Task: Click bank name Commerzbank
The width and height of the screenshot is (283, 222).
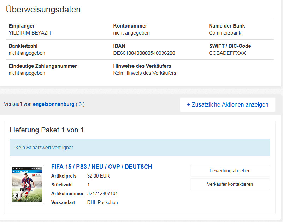Action: tap(225, 33)
